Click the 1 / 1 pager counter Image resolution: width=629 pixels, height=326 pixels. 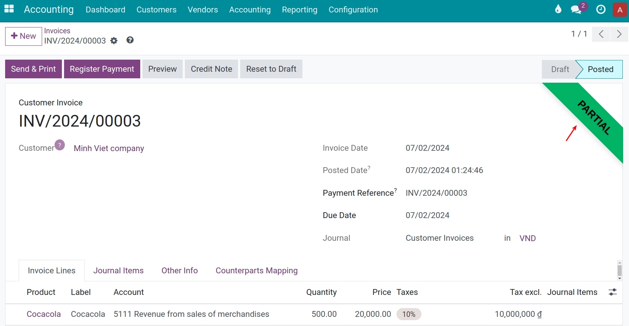[579, 34]
